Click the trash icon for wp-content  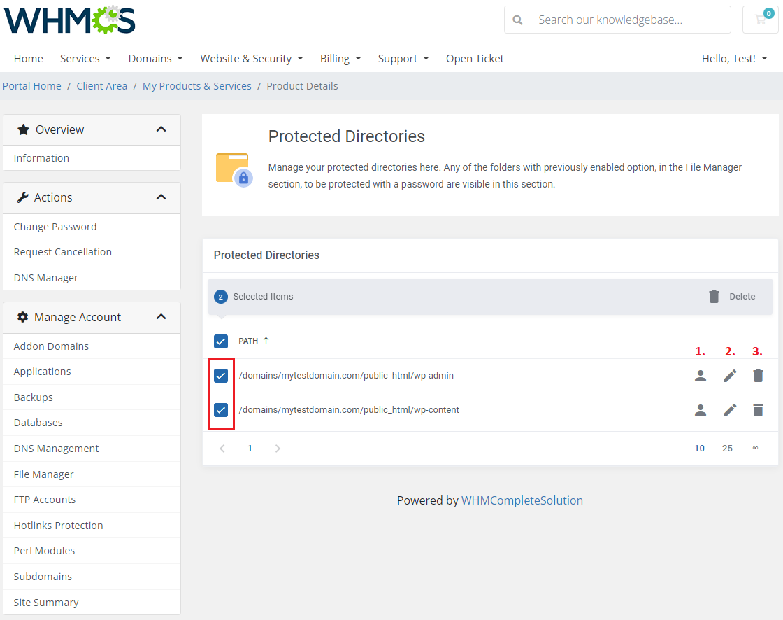758,410
